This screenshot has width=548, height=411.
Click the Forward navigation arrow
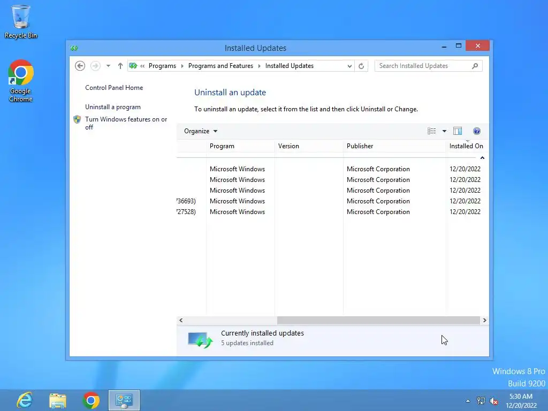point(95,66)
